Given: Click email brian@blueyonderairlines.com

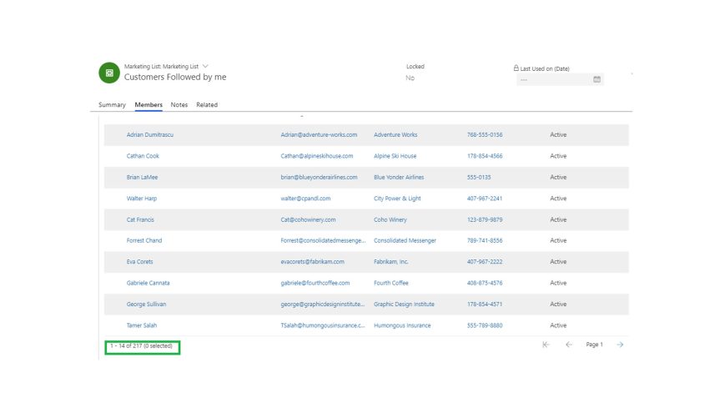Looking at the screenshot, I should tap(319, 178).
